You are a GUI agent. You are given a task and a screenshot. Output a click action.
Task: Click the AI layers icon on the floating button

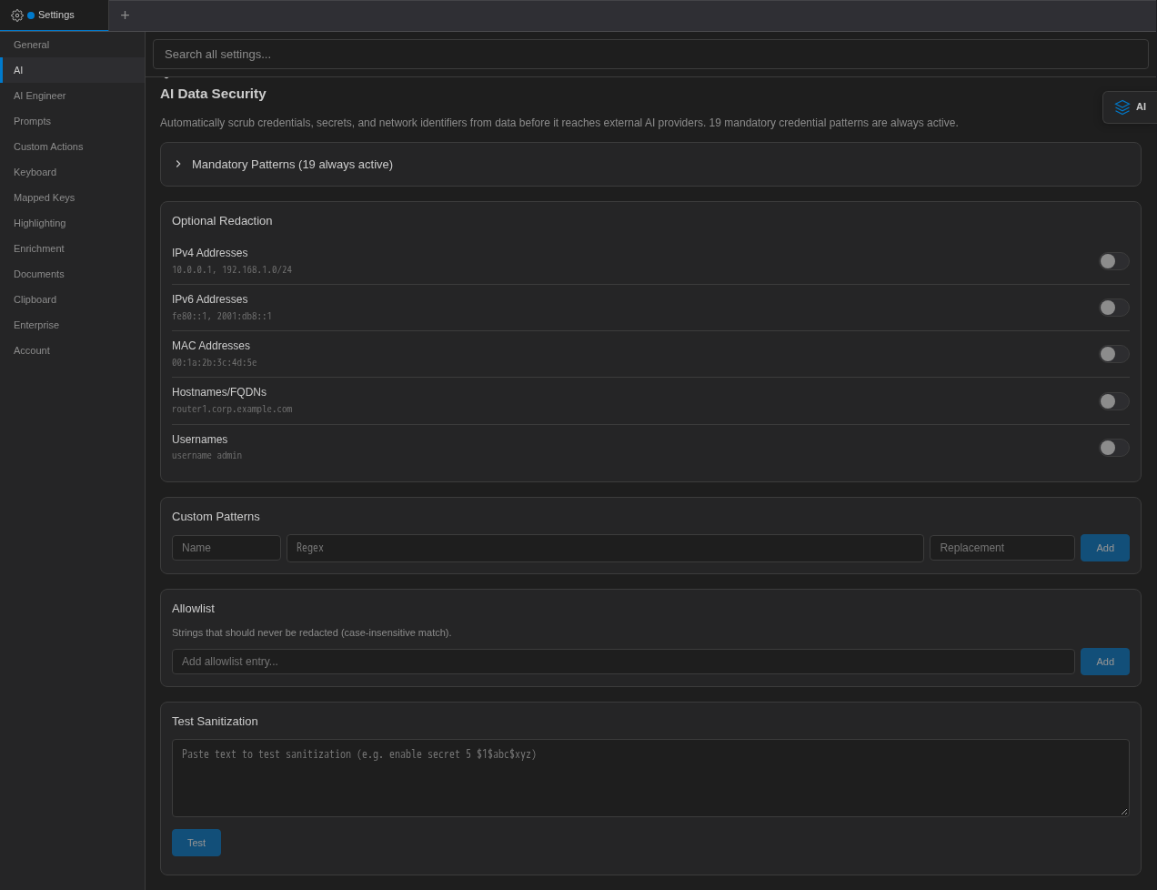[1122, 107]
